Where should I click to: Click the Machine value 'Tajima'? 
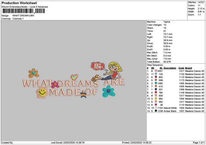point(167,22)
